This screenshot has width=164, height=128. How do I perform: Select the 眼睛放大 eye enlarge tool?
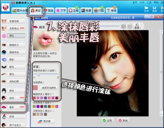pyautogui.click(x=16, y=45)
